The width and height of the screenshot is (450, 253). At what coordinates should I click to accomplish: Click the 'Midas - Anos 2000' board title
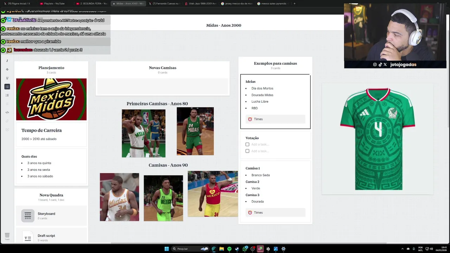(x=224, y=25)
